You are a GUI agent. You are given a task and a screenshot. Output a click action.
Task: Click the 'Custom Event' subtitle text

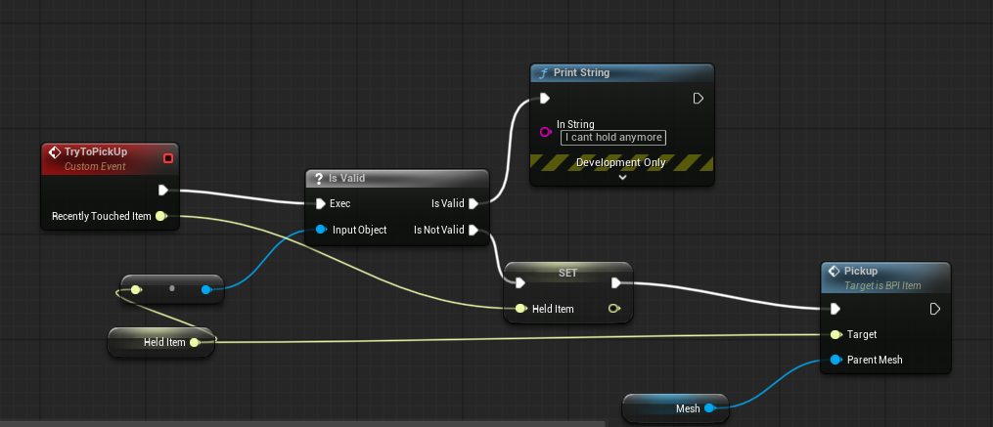click(95, 166)
